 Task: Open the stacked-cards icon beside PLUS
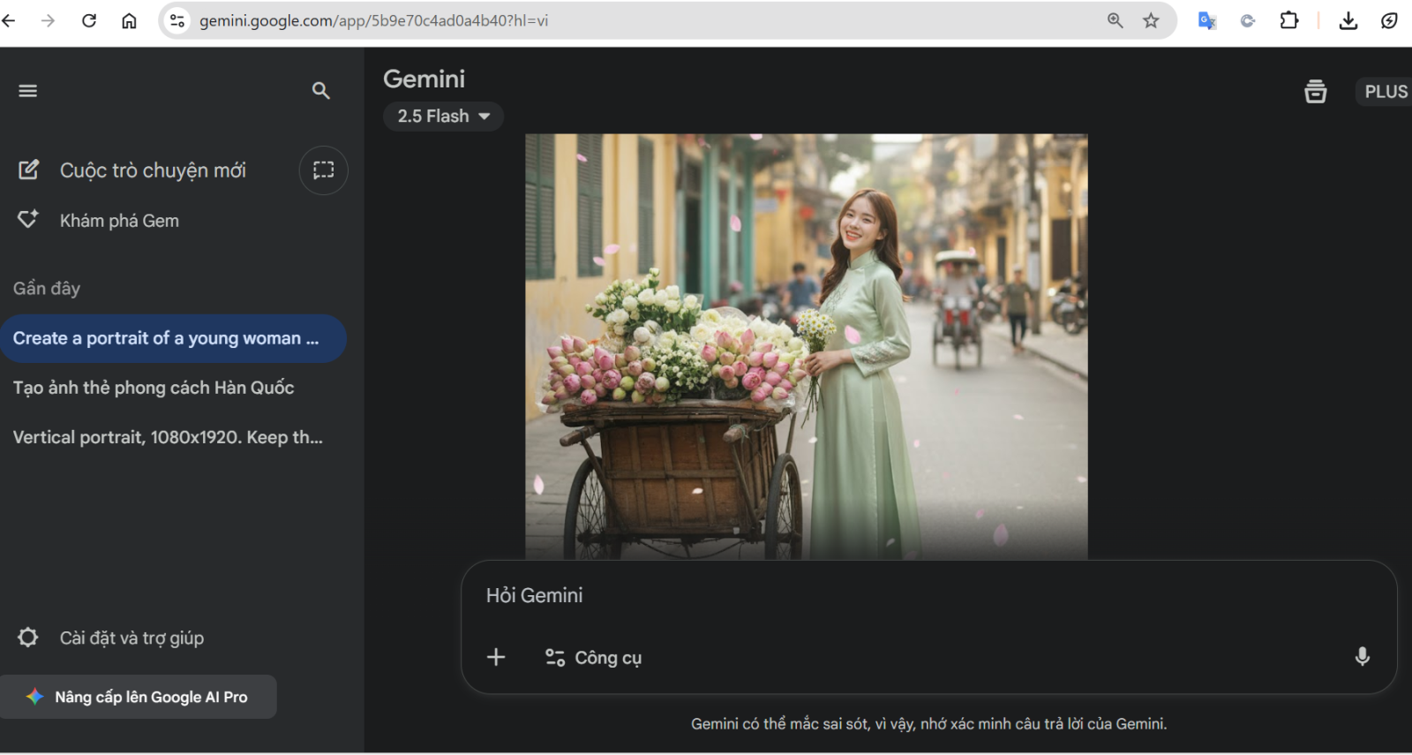pos(1315,91)
